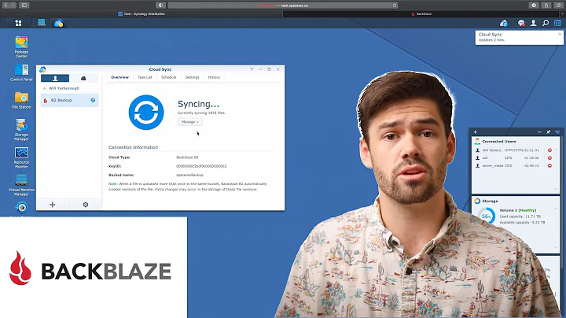566x318 pixels.
Task: Click the bucket name value spacerexBackup
Action: (x=190, y=175)
